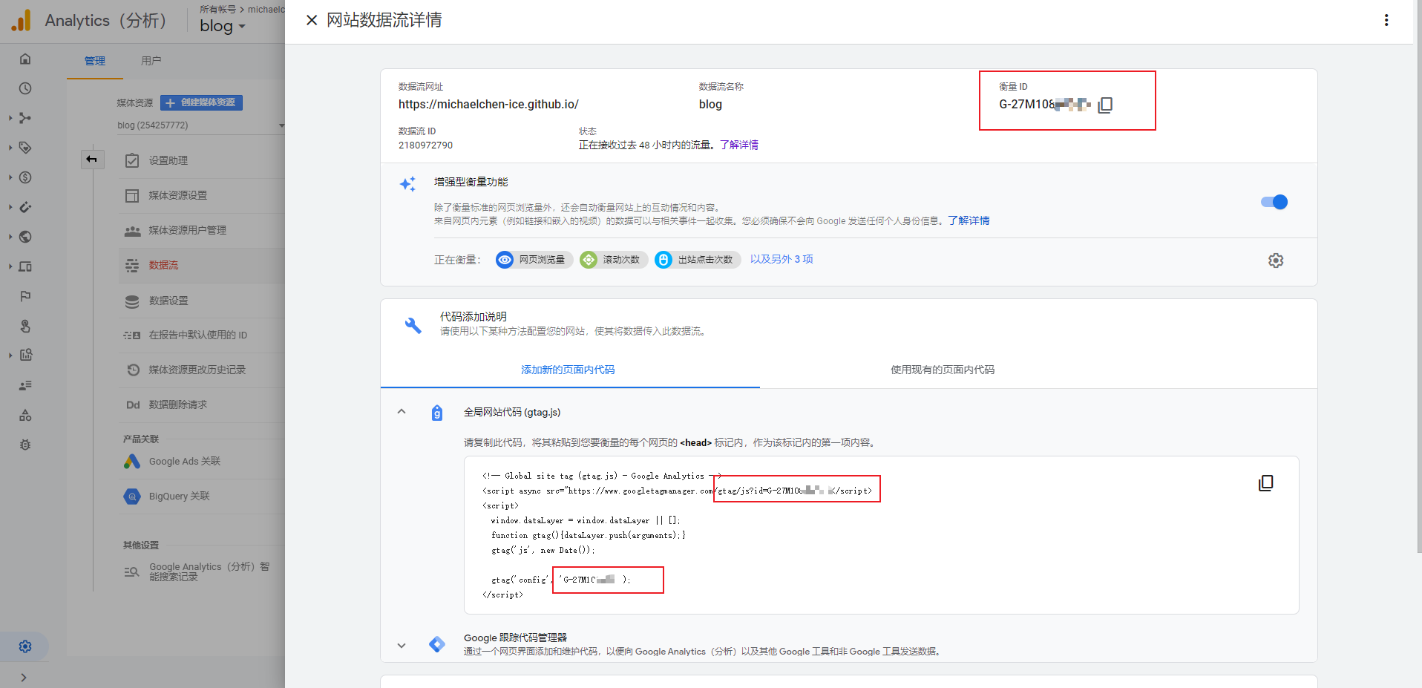Click the '创建媒体资源' create property button
Screen dimensions: 1422x688
pos(201,102)
